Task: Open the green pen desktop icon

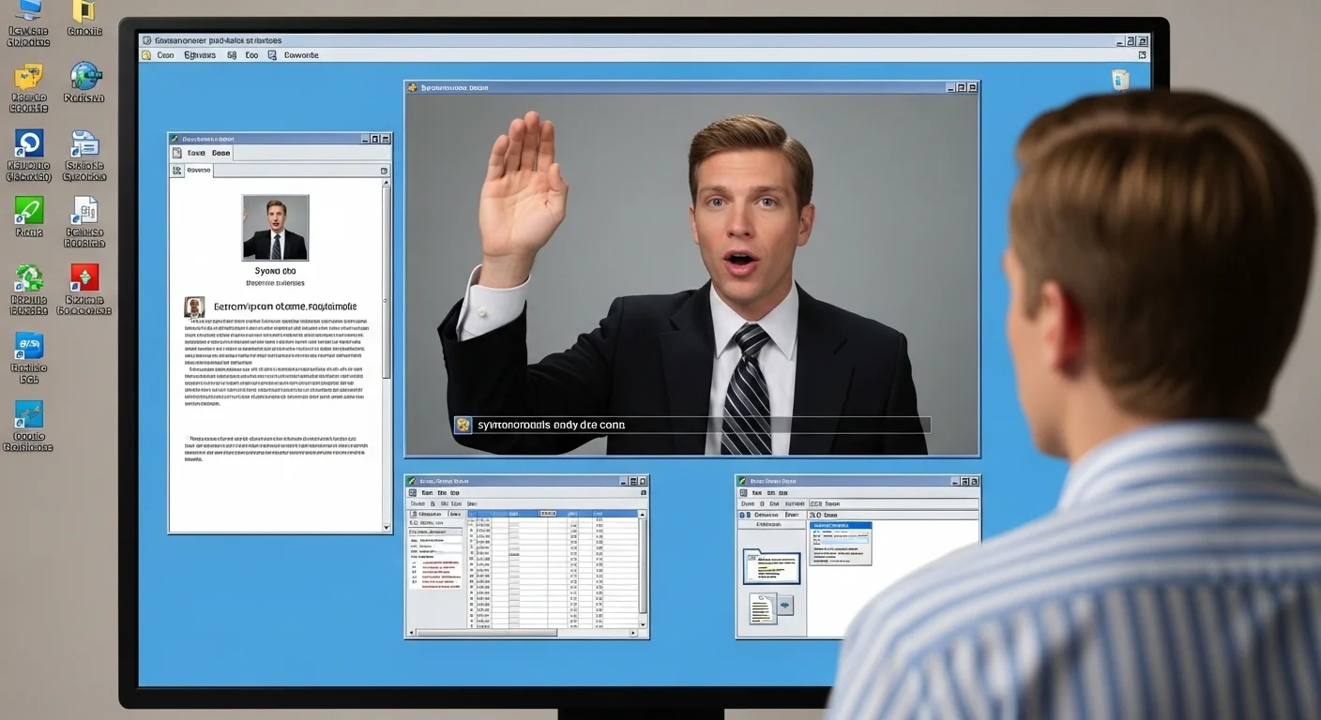Action: tap(29, 210)
